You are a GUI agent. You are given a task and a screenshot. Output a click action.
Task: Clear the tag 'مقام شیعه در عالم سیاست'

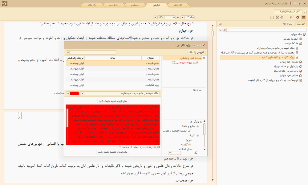(83, 93)
